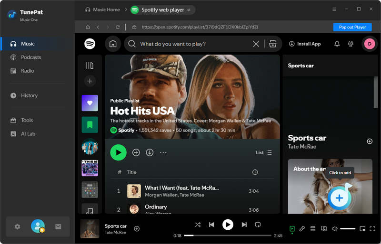381x244 pixels.
Task: Open the play queue
Action: click(x=313, y=229)
